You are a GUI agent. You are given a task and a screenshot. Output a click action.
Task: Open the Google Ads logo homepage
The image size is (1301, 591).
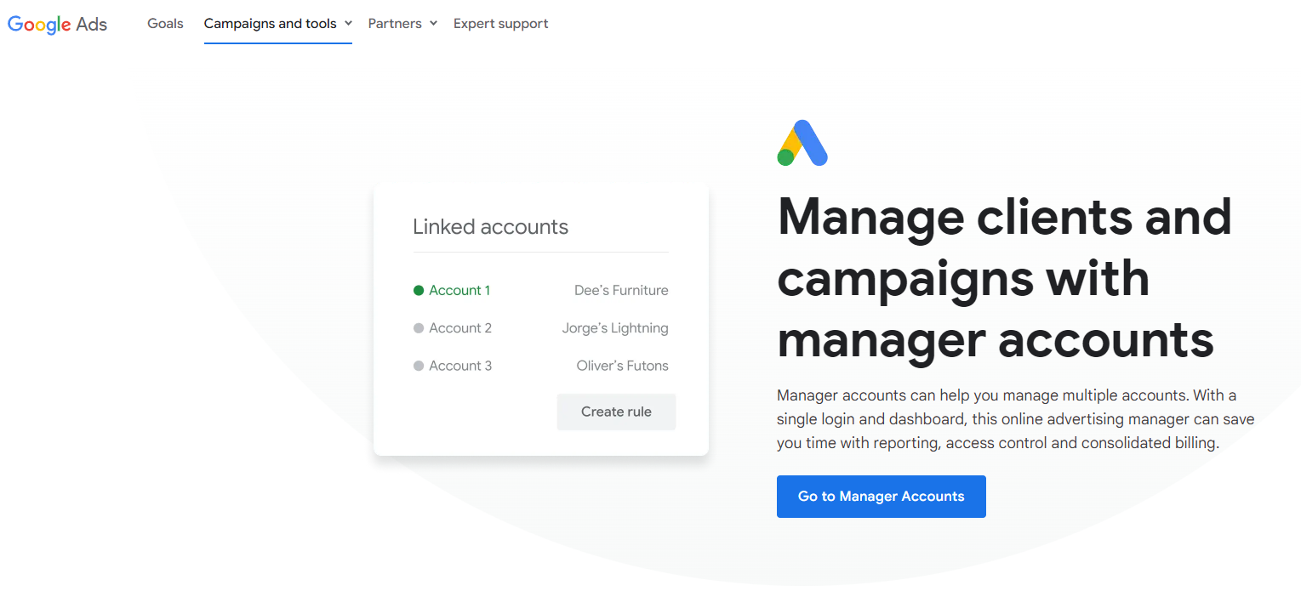[x=57, y=24]
